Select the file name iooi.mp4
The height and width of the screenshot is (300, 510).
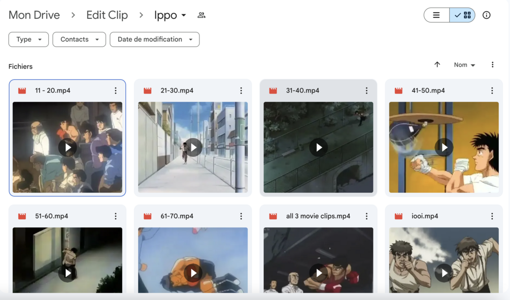[425, 216]
